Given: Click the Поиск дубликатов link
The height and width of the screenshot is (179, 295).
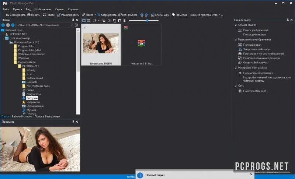Looking at the screenshot, I should click(x=254, y=35).
